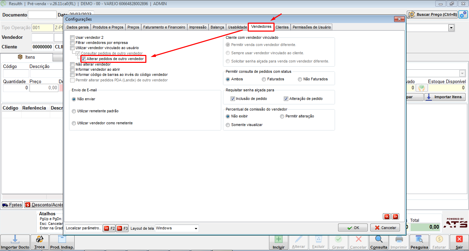Select Utilizar vendedor como remetente

pyautogui.click(x=74, y=123)
